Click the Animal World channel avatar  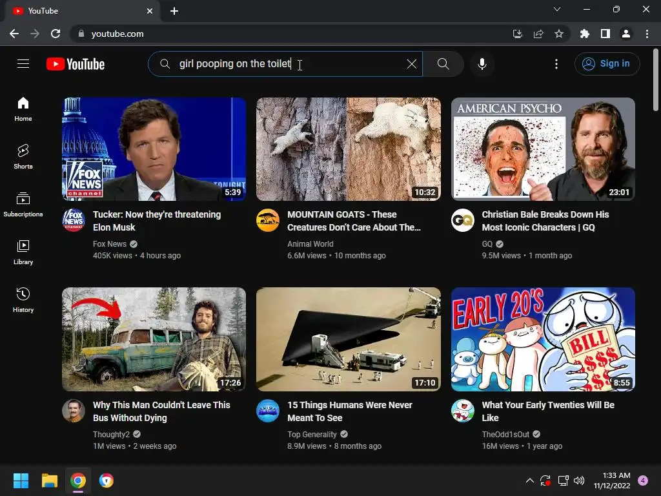coord(268,220)
